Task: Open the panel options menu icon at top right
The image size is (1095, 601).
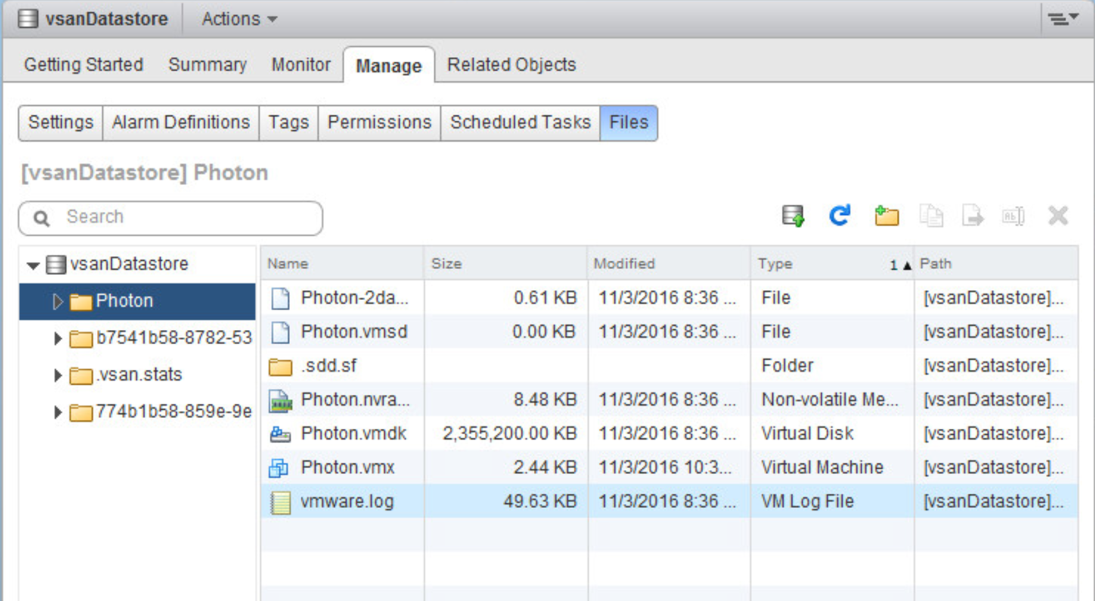Action: 1063,19
